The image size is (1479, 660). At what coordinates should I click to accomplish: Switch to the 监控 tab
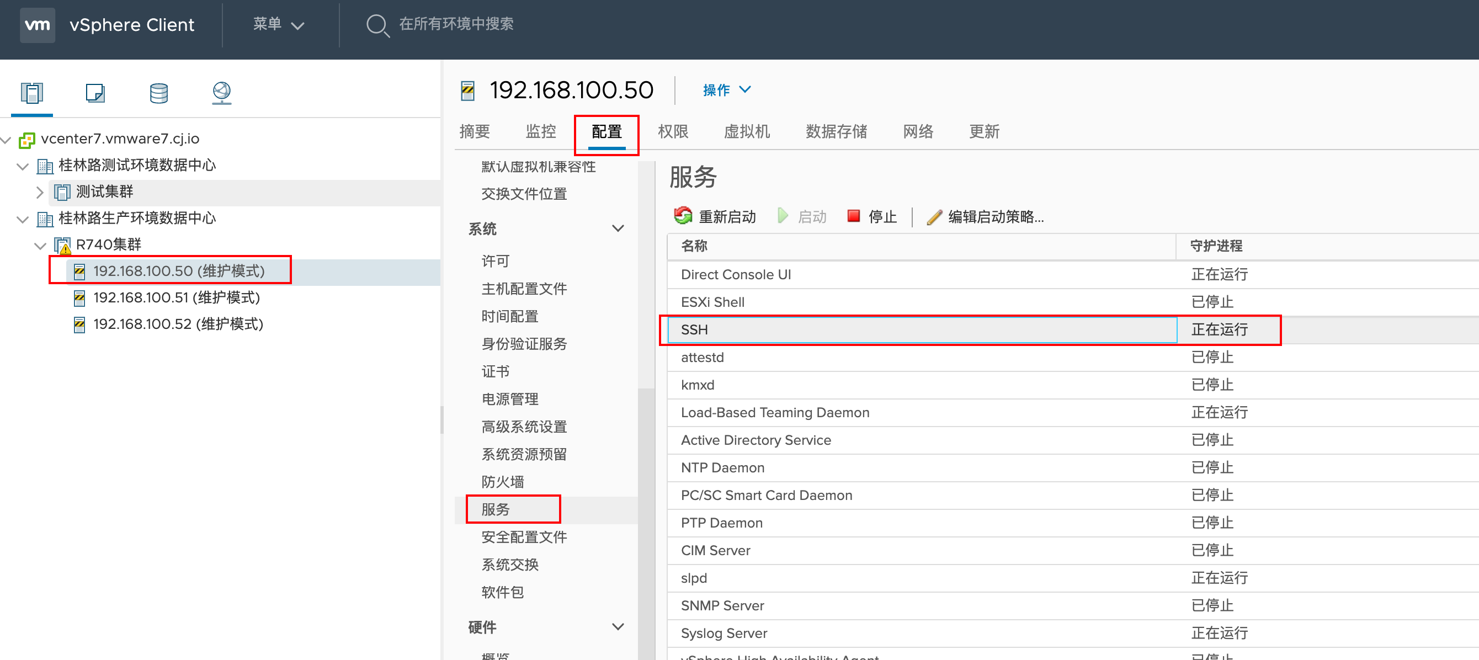pos(540,131)
